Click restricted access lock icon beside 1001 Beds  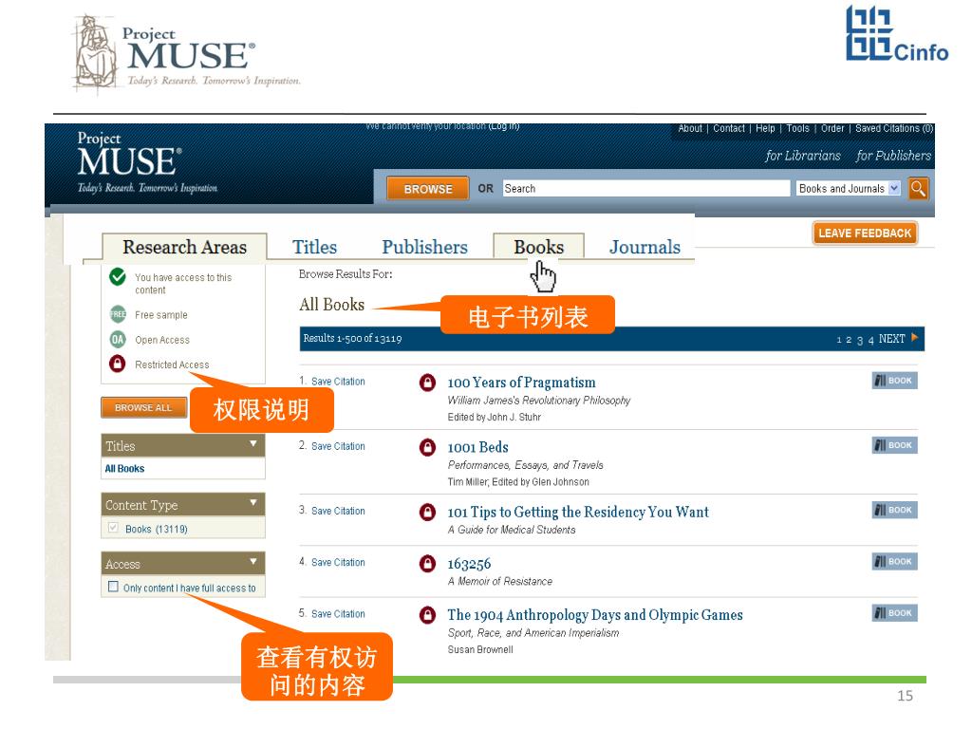pos(427,447)
